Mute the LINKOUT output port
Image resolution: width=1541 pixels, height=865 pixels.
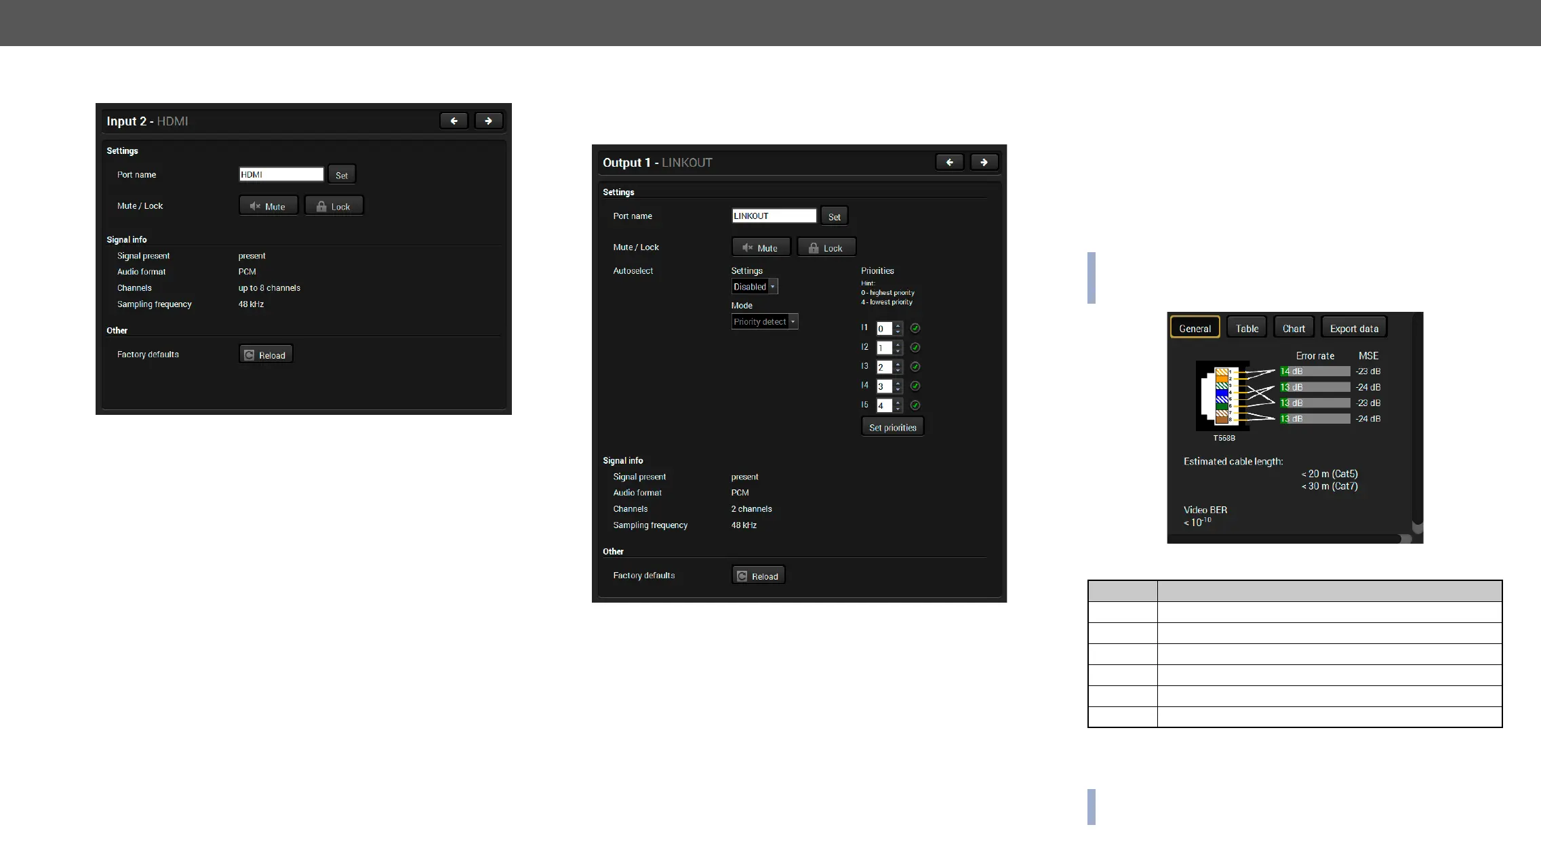point(761,247)
